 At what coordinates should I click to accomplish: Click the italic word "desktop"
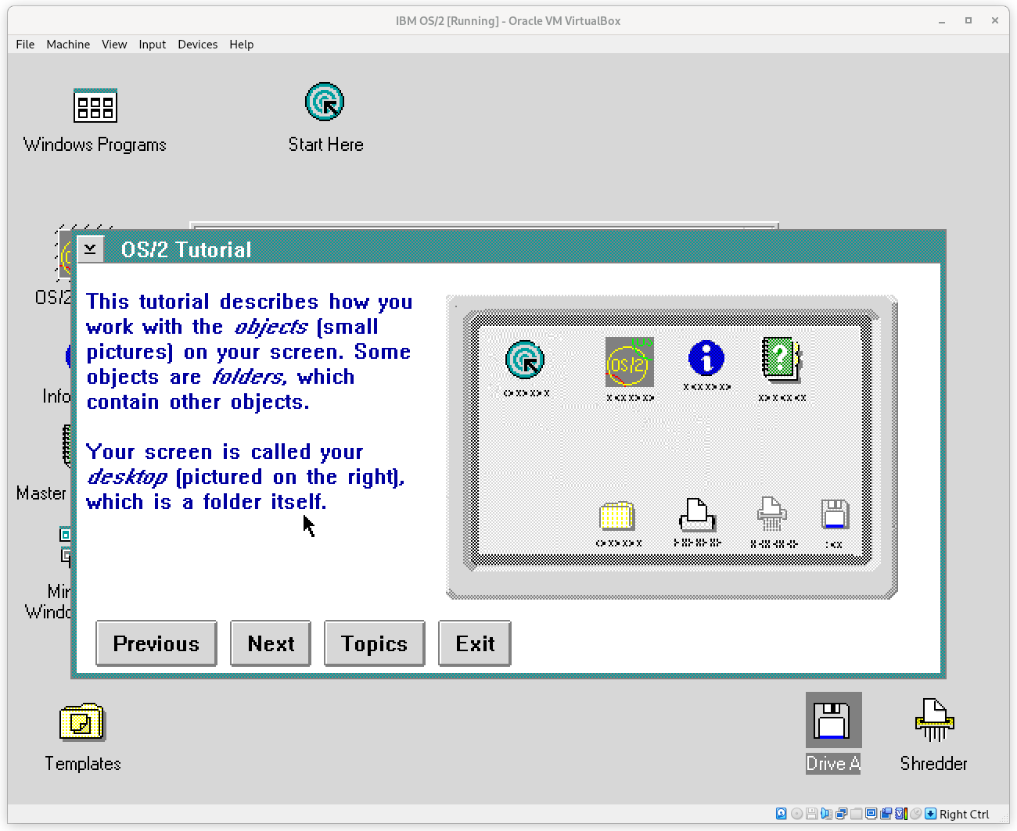coord(128,477)
